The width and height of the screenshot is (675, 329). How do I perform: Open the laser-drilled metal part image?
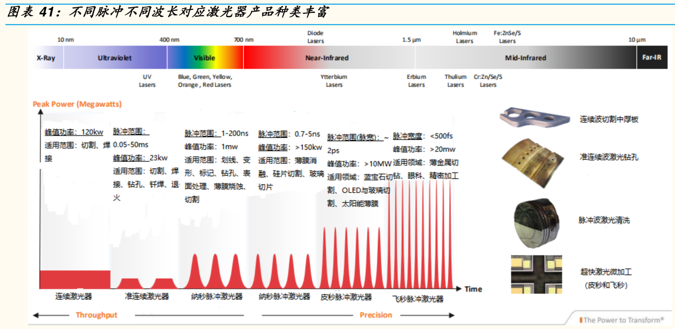click(533, 163)
